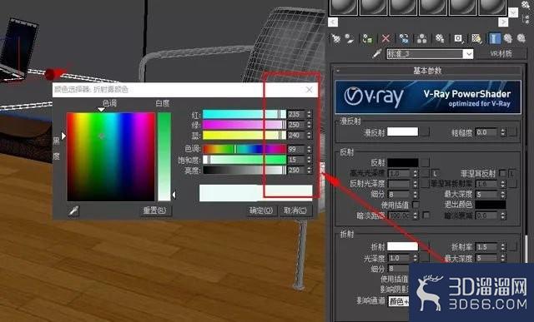Click 蓝 spinner next to 240
The height and width of the screenshot is (322, 534).
[x=309, y=136]
